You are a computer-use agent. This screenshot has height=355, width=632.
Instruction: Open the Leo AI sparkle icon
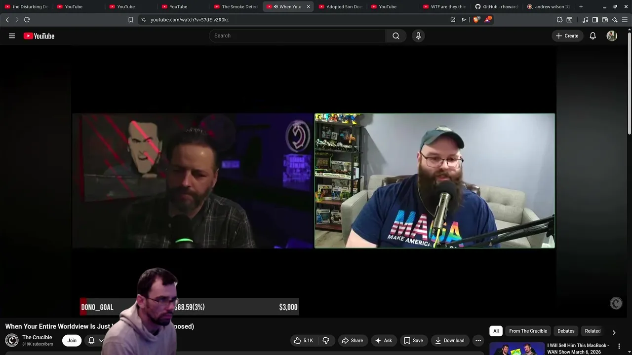[615, 20]
